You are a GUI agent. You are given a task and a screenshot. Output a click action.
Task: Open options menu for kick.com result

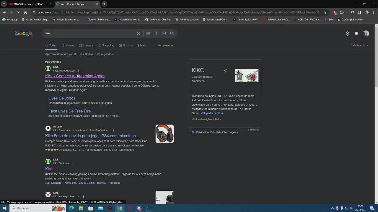point(73,163)
